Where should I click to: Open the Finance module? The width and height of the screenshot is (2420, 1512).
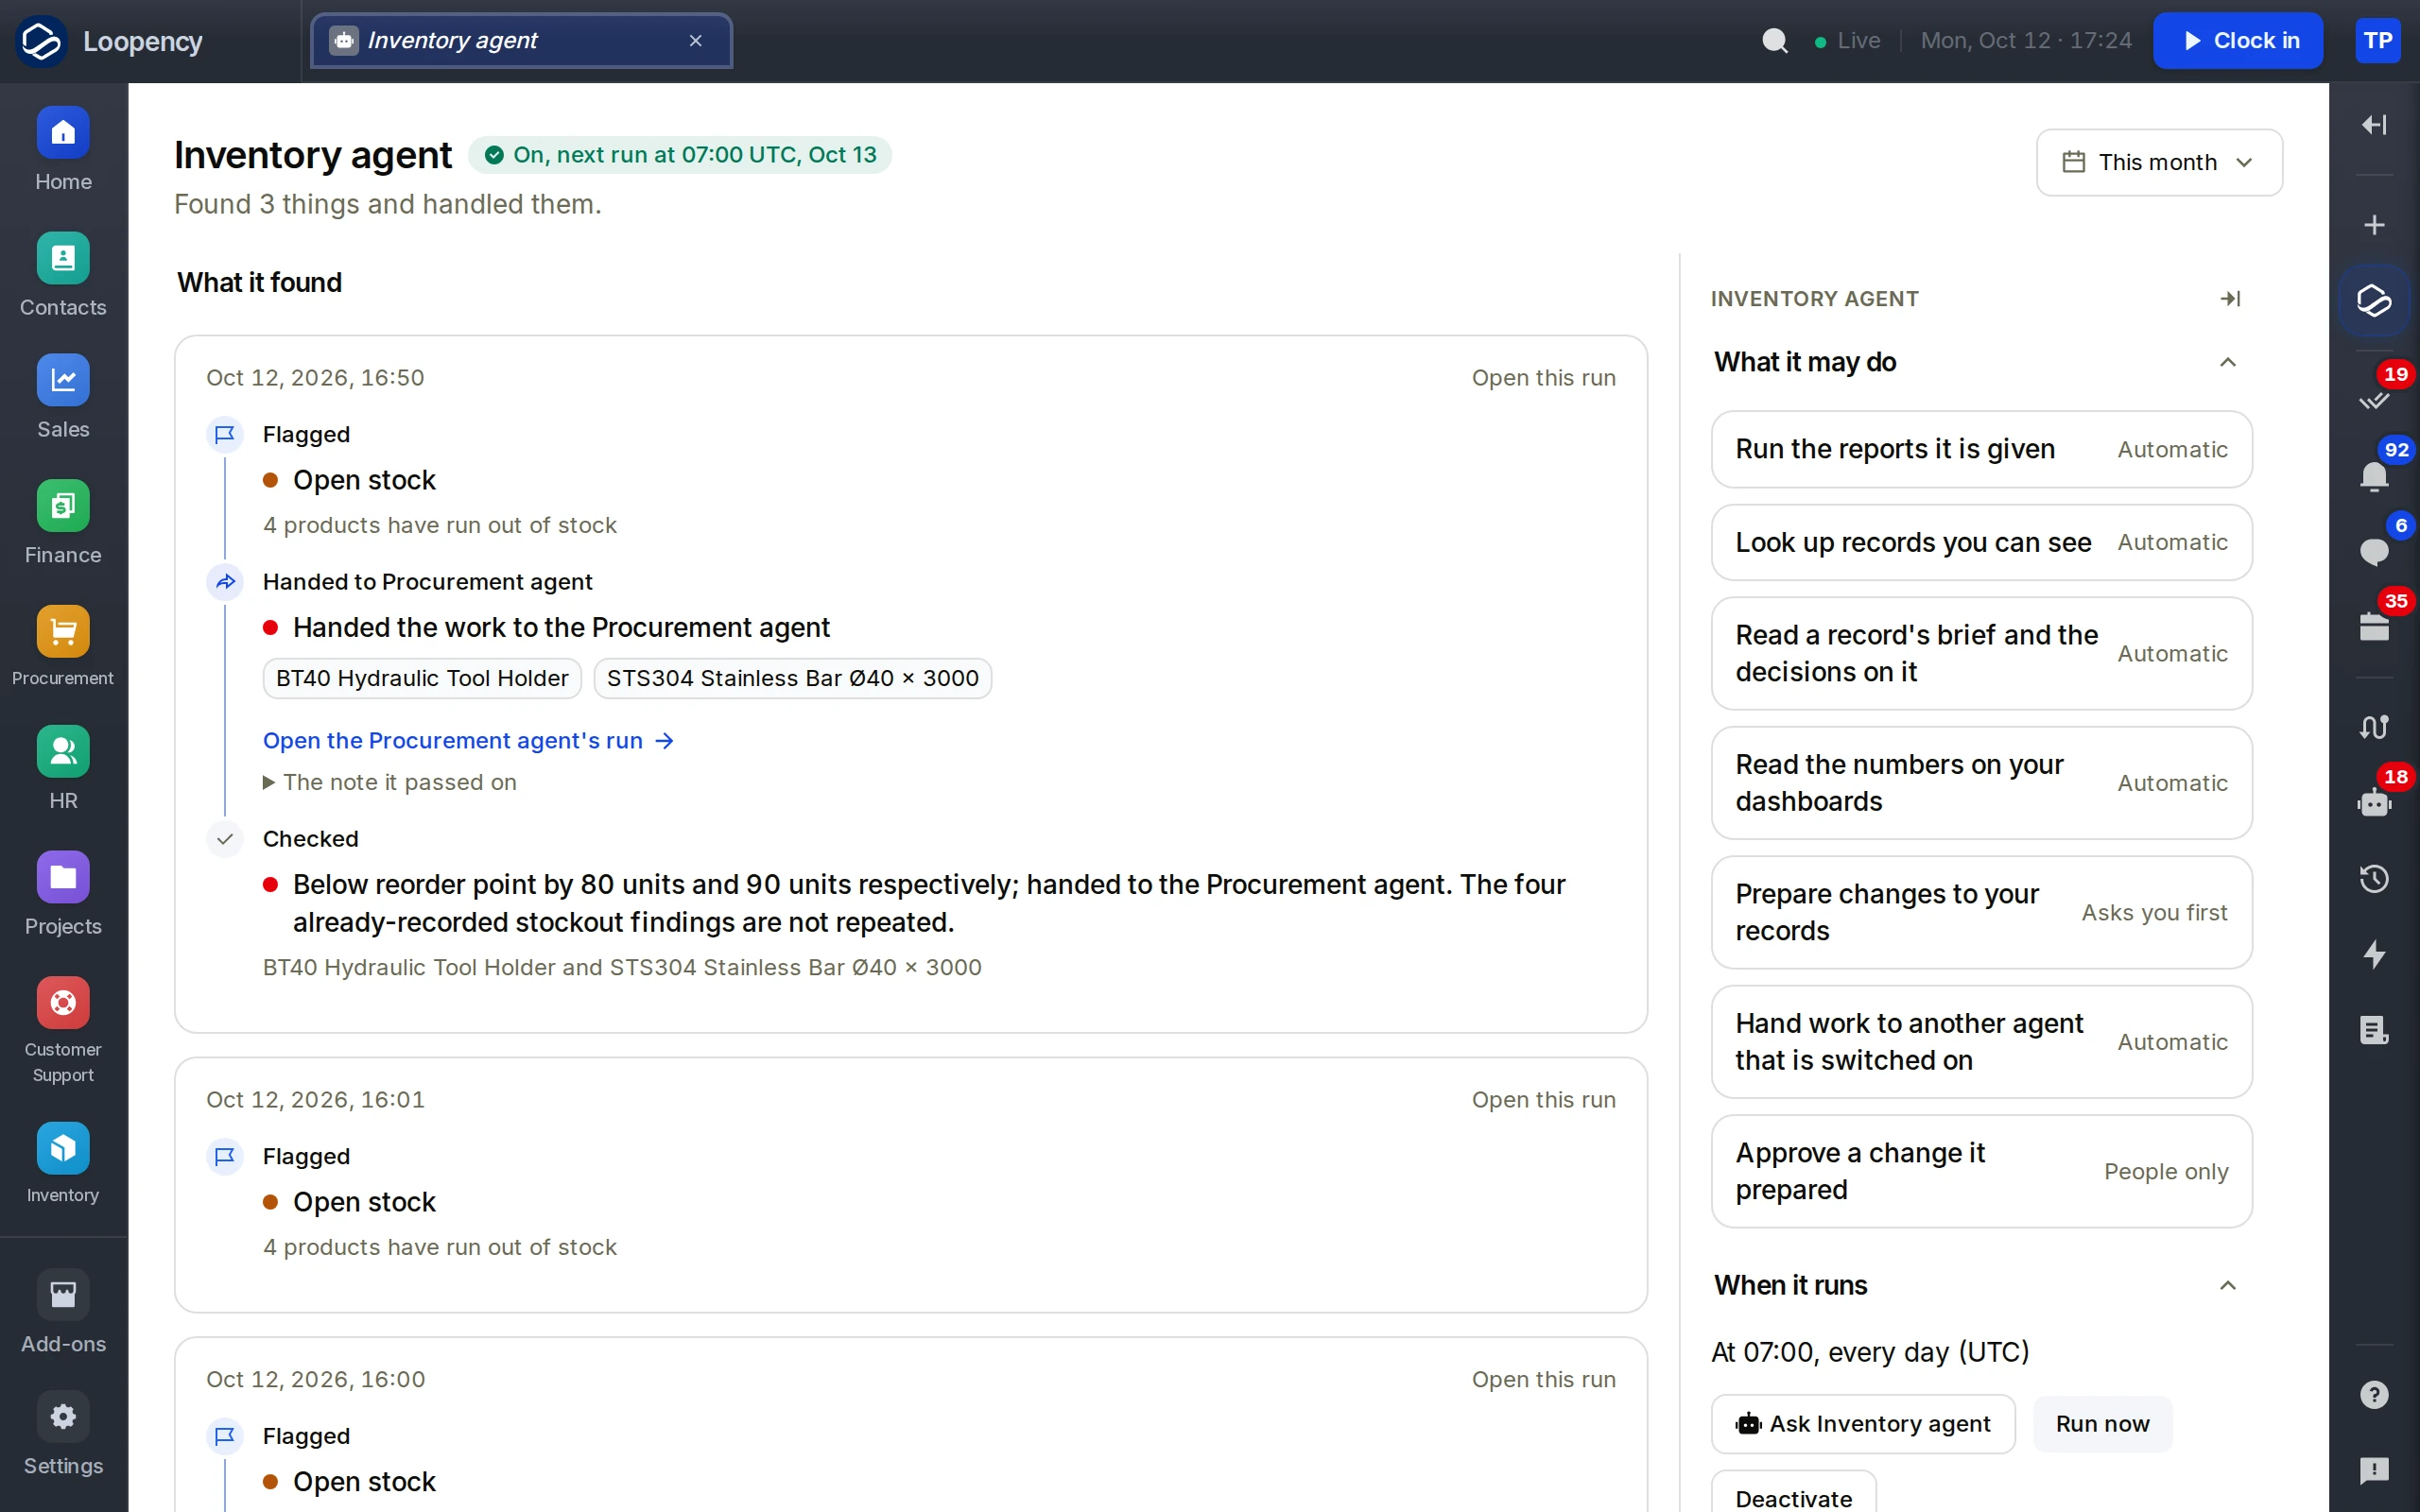click(x=63, y=524)
